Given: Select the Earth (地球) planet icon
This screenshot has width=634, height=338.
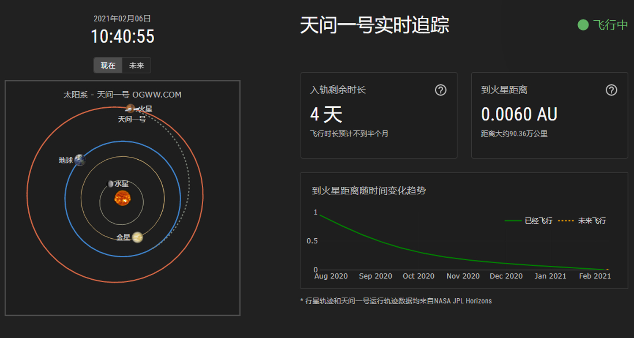Looking at the screenshot, I should point(80,160).
